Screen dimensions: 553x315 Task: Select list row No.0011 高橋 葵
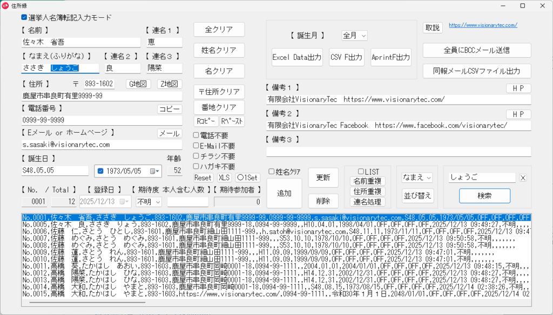(216, 265)
